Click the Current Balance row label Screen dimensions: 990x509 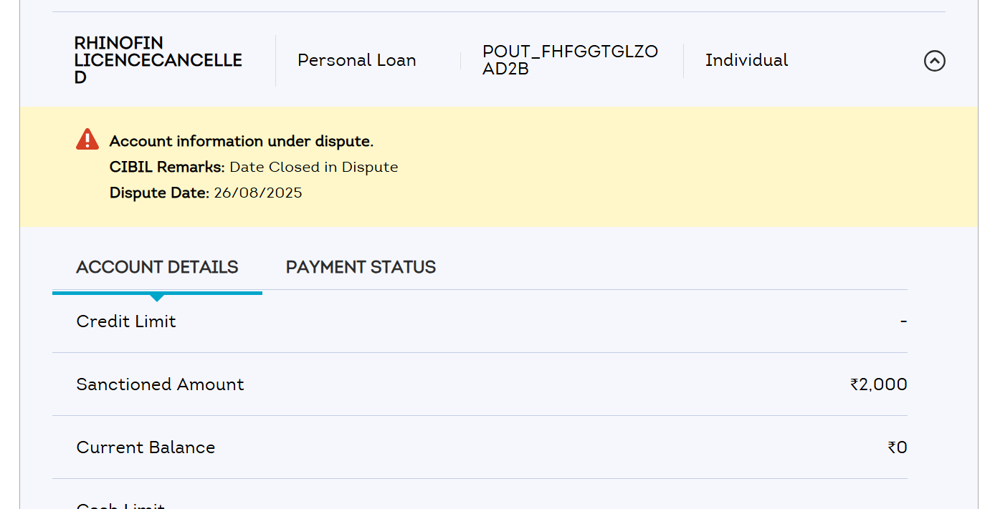146,447
